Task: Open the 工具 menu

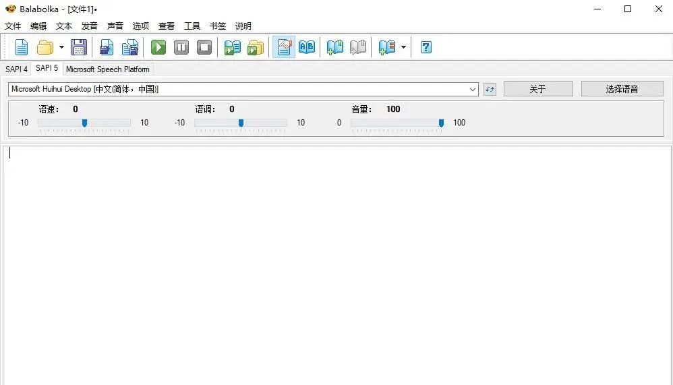Action: pos(192,26)
